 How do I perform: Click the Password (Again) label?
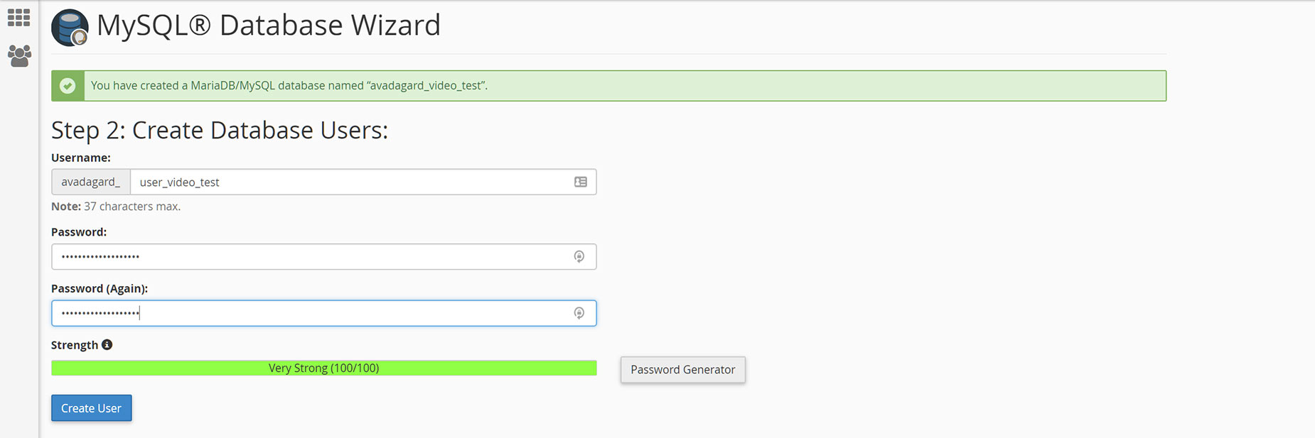coord(100,288)
